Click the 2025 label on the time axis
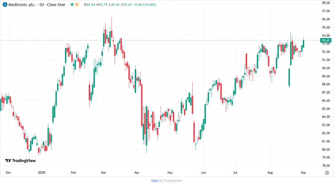 click(x=42, y=173)
